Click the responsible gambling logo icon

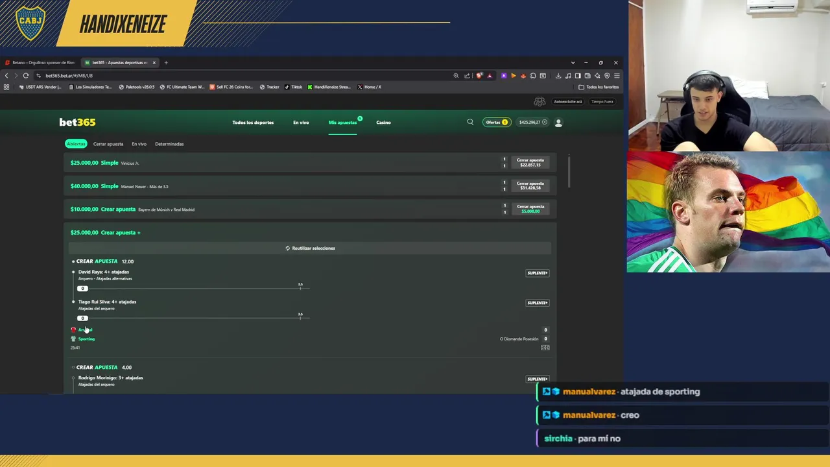coord(539,102)
